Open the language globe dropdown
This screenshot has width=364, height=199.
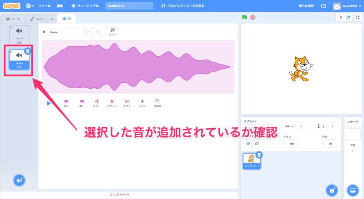pos(30,6)
